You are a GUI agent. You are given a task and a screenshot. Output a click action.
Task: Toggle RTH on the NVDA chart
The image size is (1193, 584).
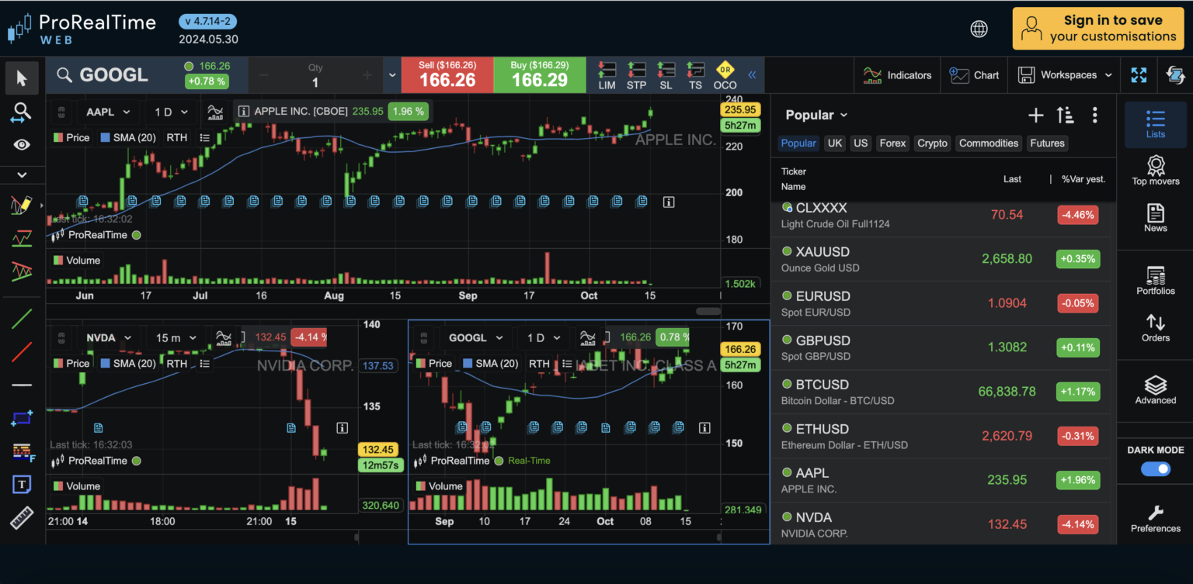click(x=176, y=363)
